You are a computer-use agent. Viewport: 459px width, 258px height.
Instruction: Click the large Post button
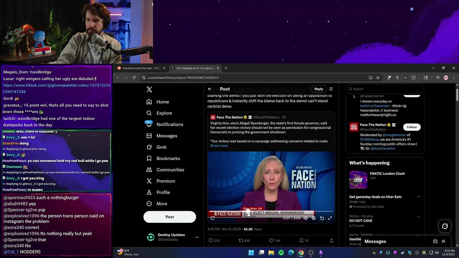[x=170, y=217]
